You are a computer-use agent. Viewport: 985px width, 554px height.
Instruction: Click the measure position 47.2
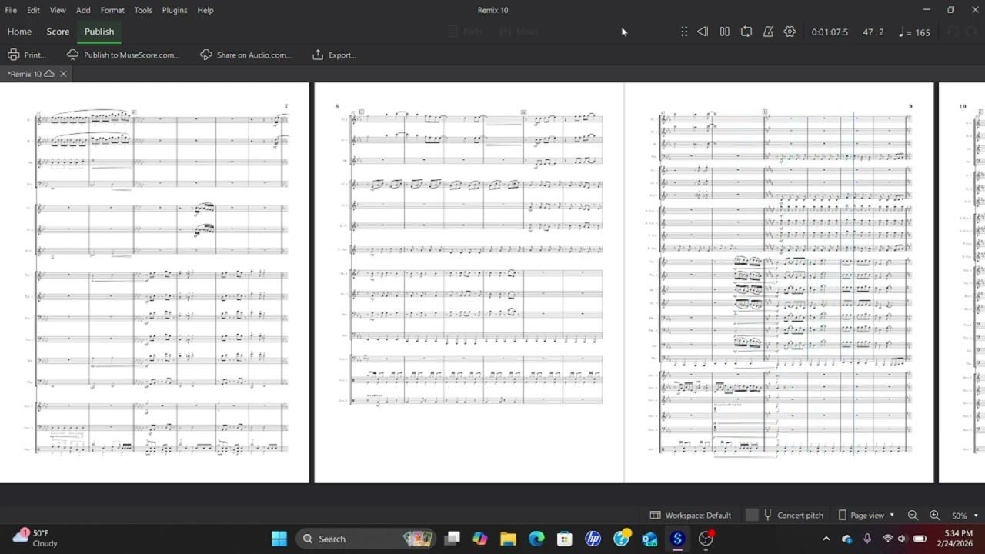[873, 32]
